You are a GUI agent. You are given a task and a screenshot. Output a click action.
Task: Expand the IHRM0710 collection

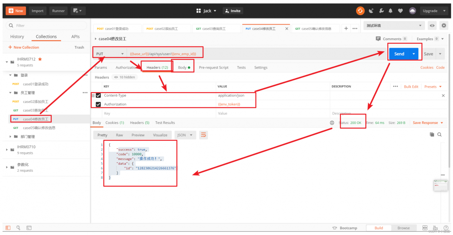tap(7, 150)
